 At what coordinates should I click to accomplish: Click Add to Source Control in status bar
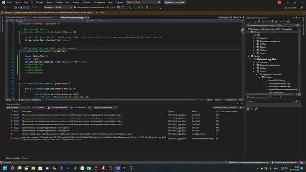coord(247,162)
